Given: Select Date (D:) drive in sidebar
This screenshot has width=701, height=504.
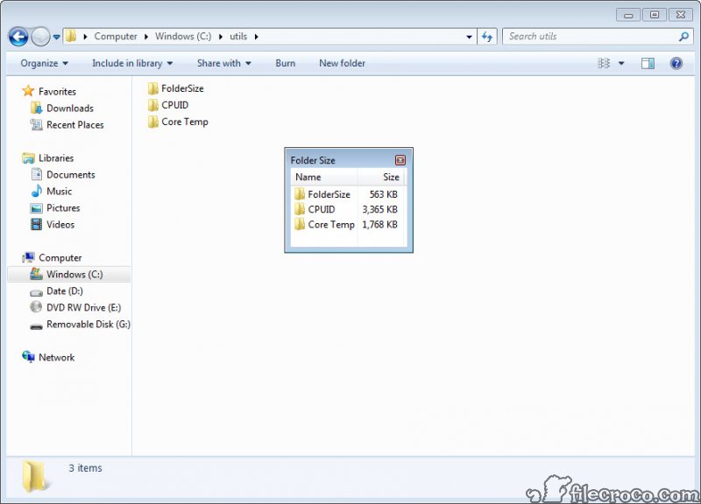Looking at the screenshot, I should tap(64, 291).
